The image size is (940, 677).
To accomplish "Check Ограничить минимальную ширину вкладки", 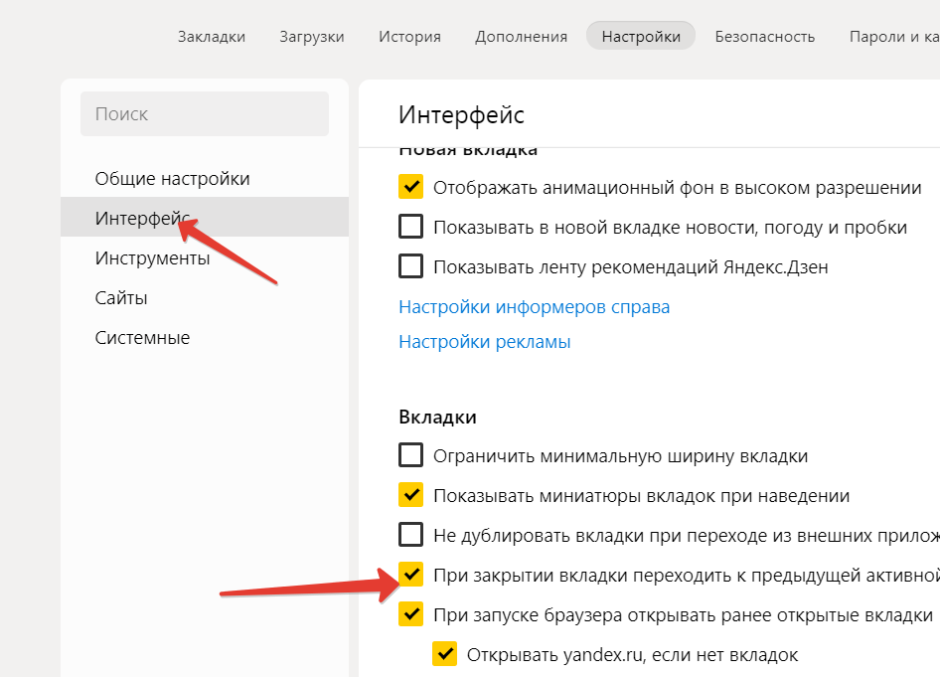I will 410,456.
